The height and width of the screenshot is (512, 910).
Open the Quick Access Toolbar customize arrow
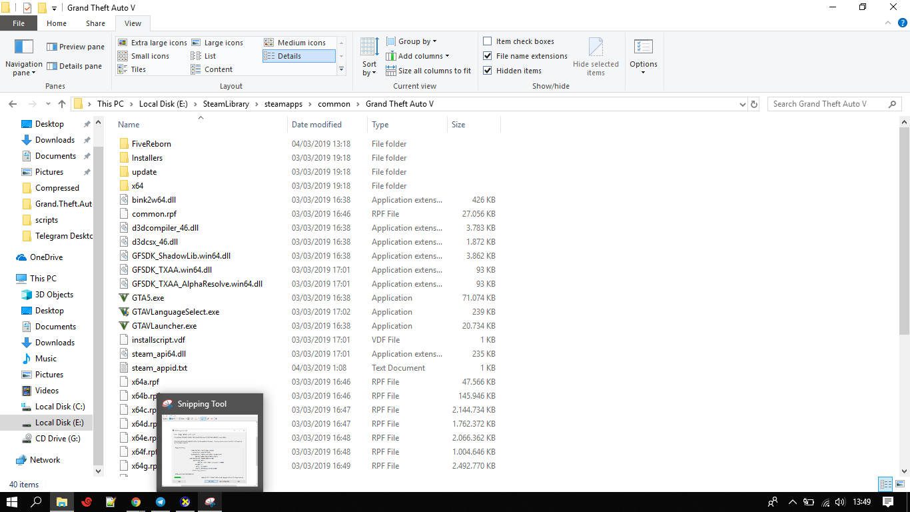54,8
